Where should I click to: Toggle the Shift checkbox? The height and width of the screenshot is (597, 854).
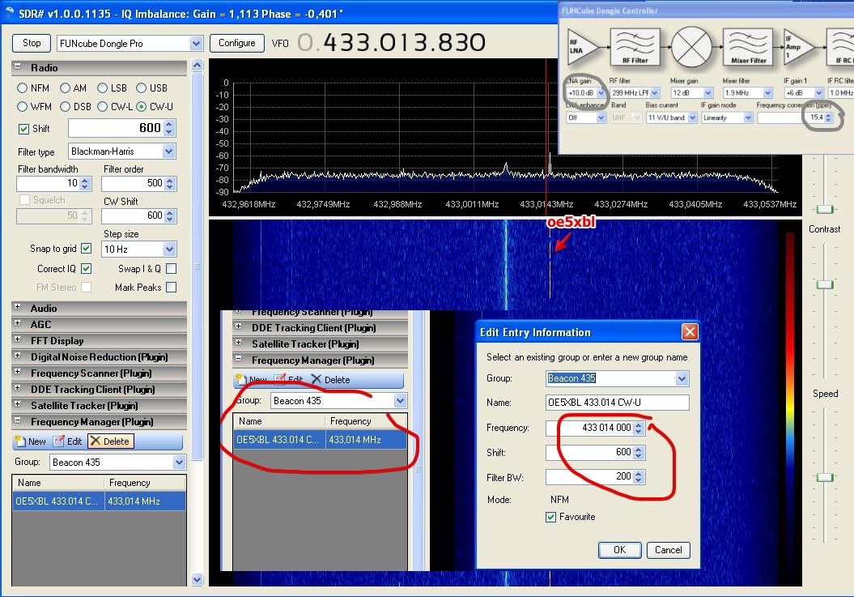coord(23,129)
